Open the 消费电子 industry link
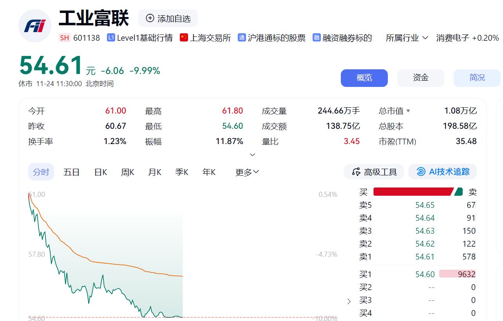 point(452,38)
